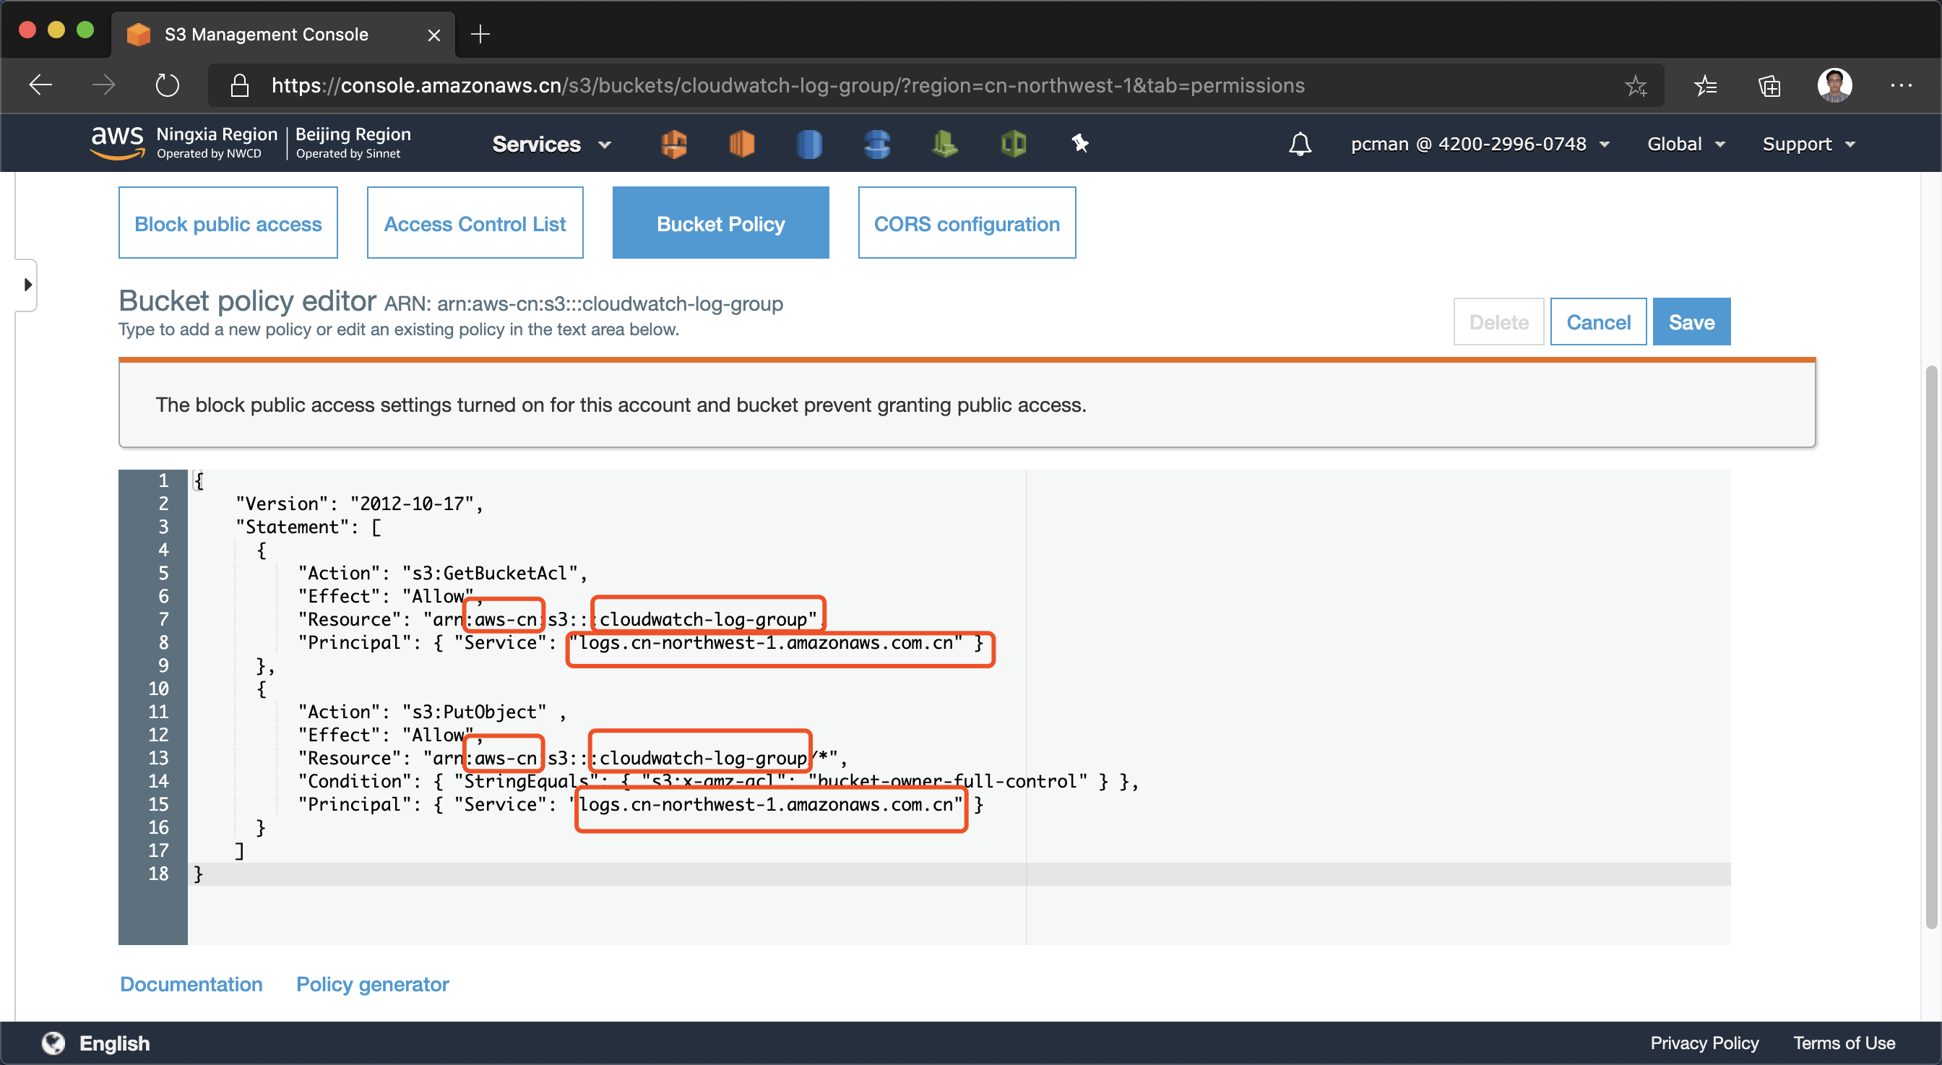Expand the Global region menu

coord(1686,144)
